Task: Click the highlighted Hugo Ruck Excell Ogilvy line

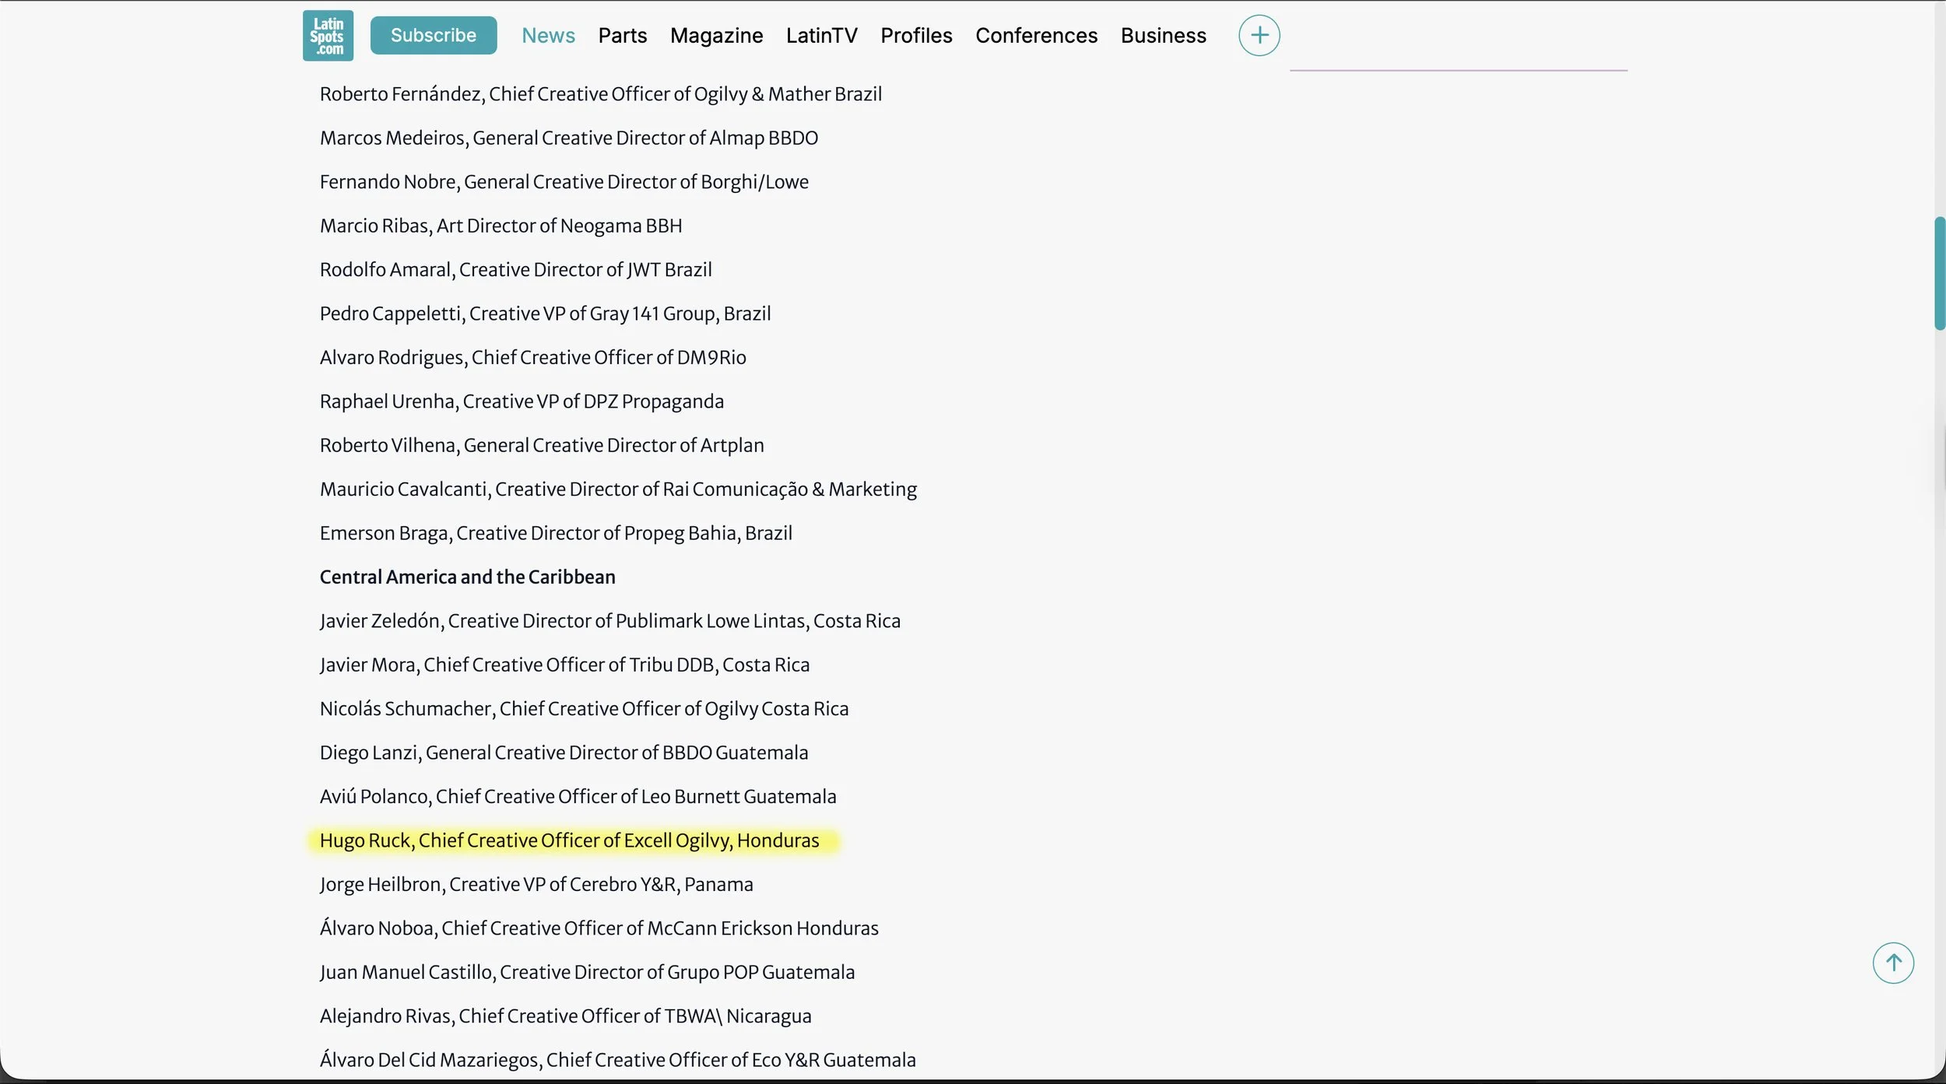Action: (569, 841)
